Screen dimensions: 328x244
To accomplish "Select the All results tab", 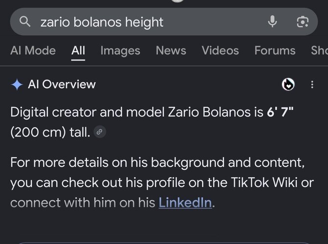I will click(x=78, y=51).
